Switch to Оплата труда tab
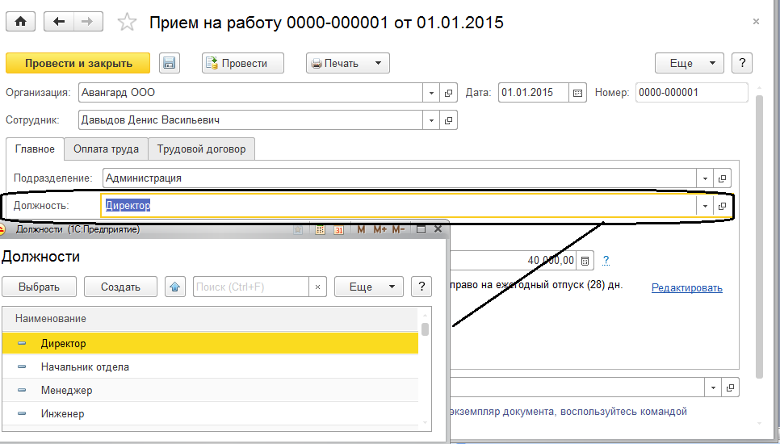 tap(106, 149)
